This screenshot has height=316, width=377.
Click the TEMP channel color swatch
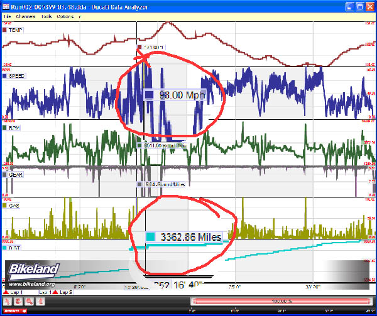coord(5,29)
